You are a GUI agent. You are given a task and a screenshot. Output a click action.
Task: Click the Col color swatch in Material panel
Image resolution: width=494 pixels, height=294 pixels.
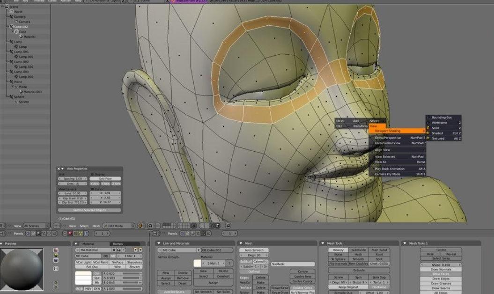(x=83, y=273)
